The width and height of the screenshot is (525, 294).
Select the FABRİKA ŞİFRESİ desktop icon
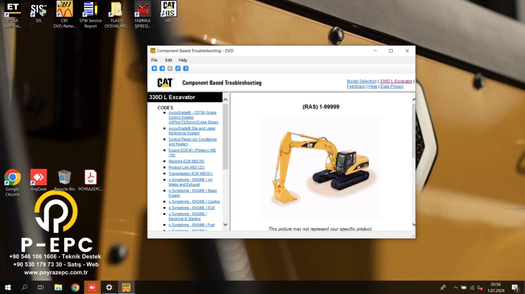click(x=142, y=14)
